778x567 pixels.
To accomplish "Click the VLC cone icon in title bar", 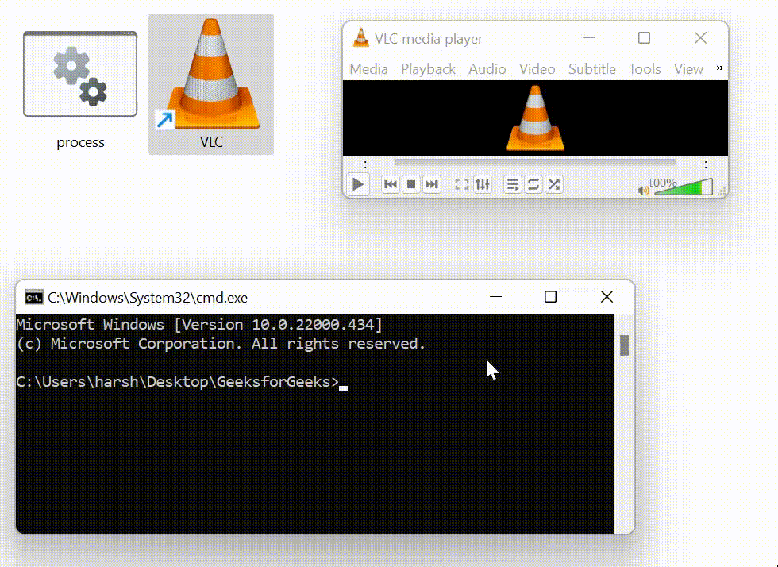I will pyautogui.click(x=360, y=38).
